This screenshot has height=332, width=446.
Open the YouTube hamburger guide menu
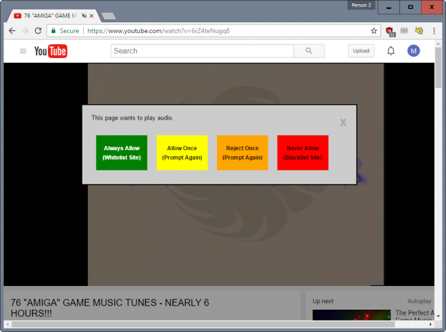pos(23,51)
